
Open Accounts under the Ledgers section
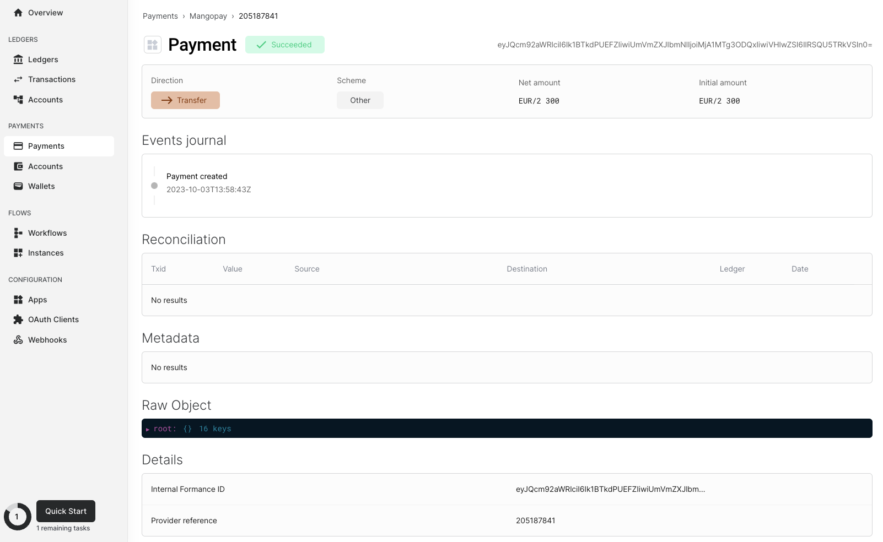(45, 100)
